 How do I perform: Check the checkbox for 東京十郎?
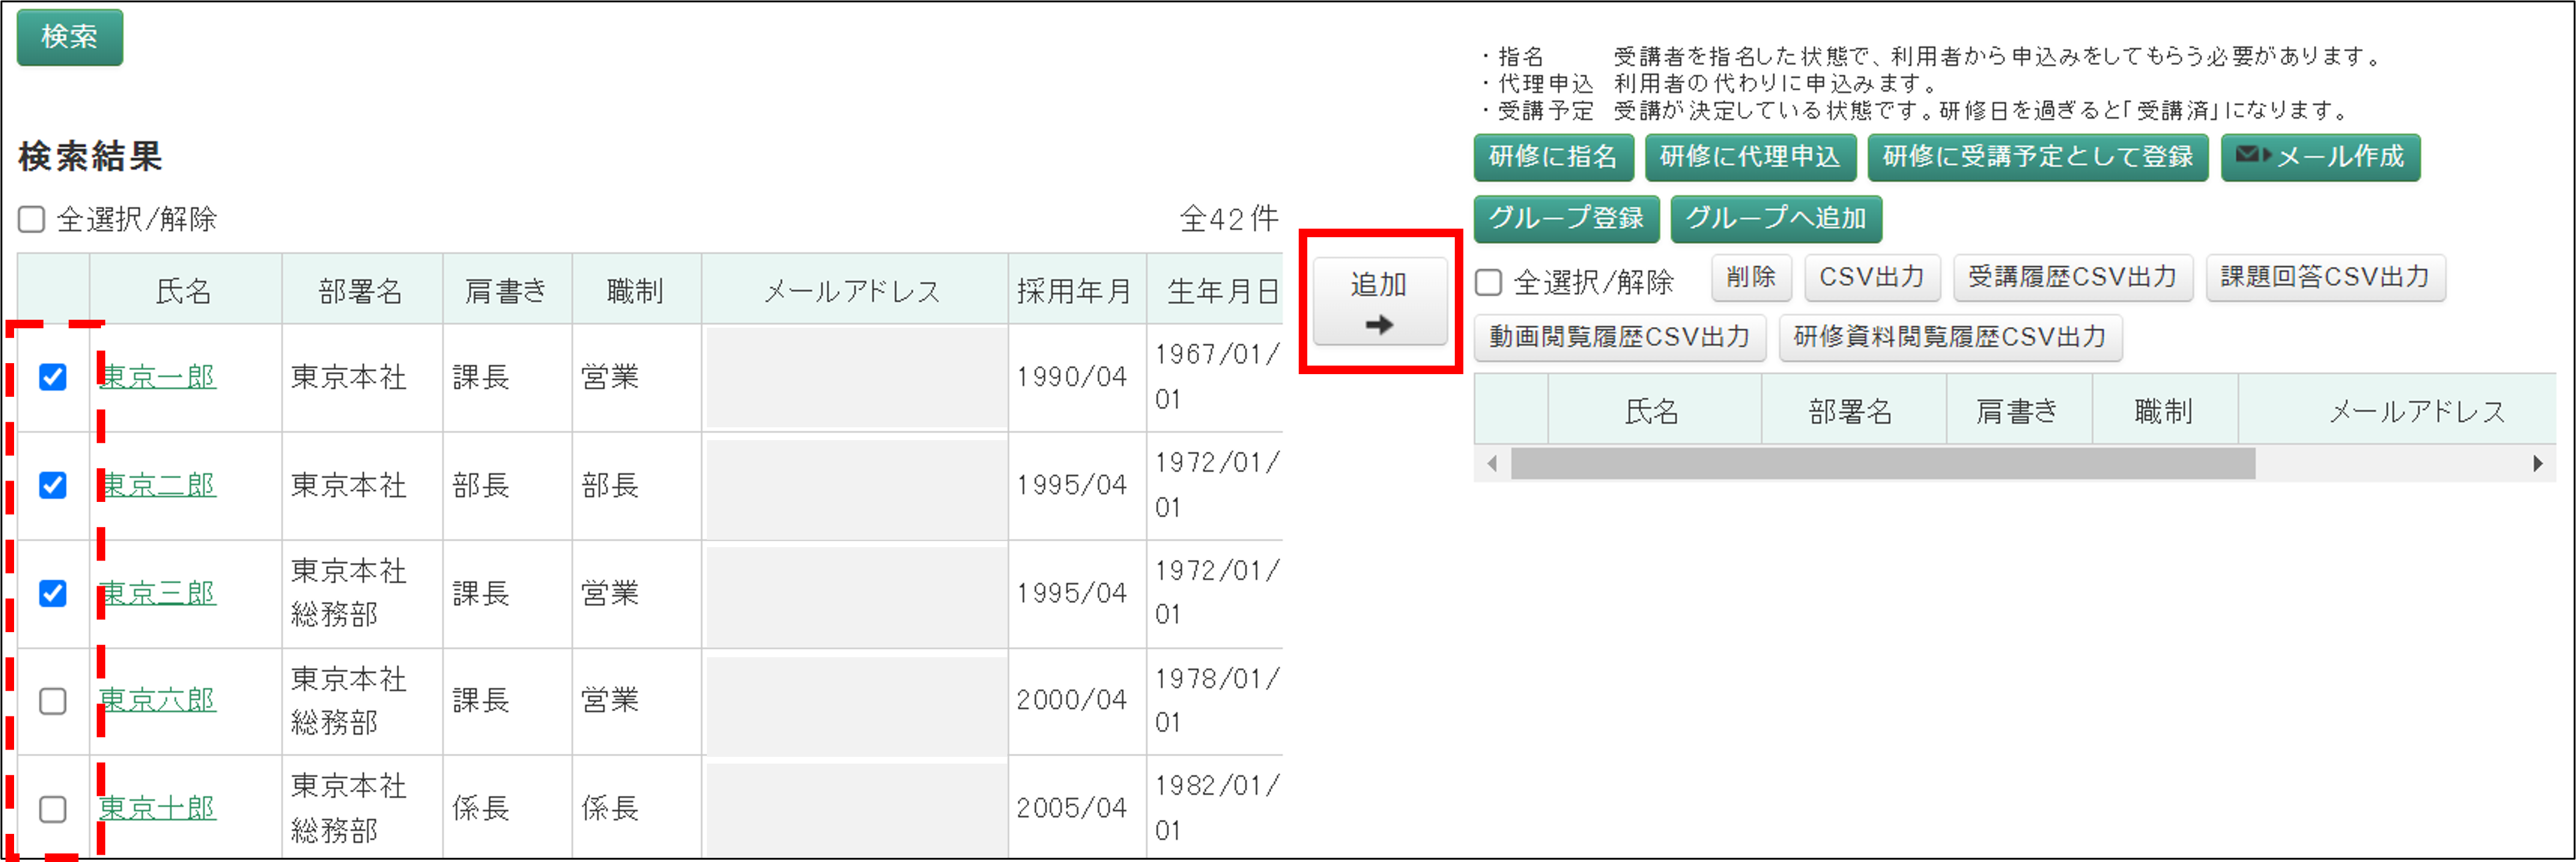pos(53,808)
